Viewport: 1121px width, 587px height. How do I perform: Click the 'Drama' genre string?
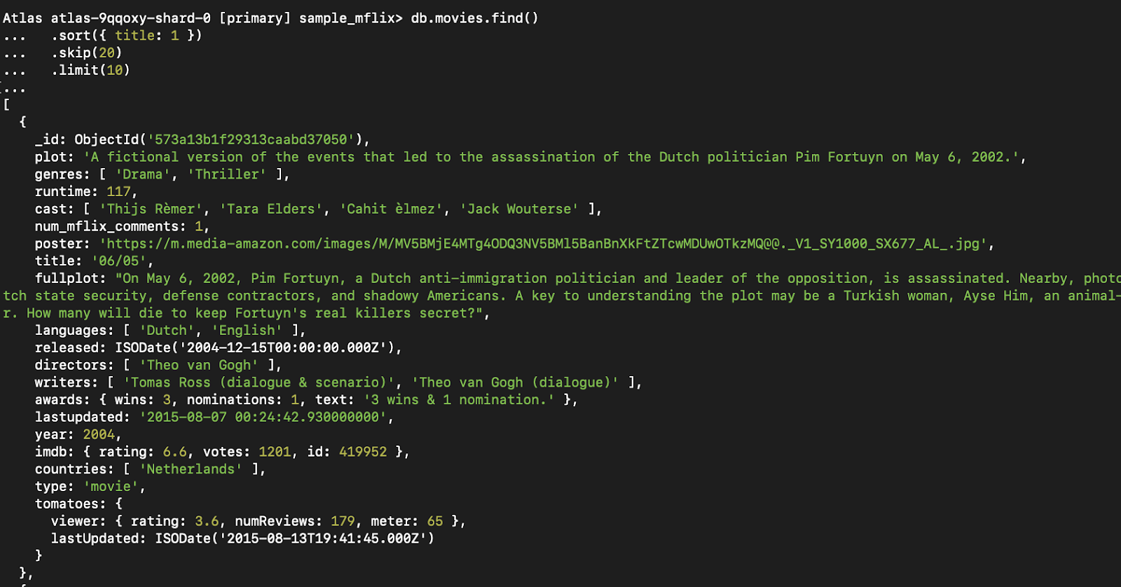pyautogui.click(x=142, y=174)
